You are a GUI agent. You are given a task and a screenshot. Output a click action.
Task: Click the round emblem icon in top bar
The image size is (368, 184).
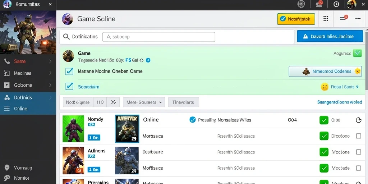coord(301,4)
